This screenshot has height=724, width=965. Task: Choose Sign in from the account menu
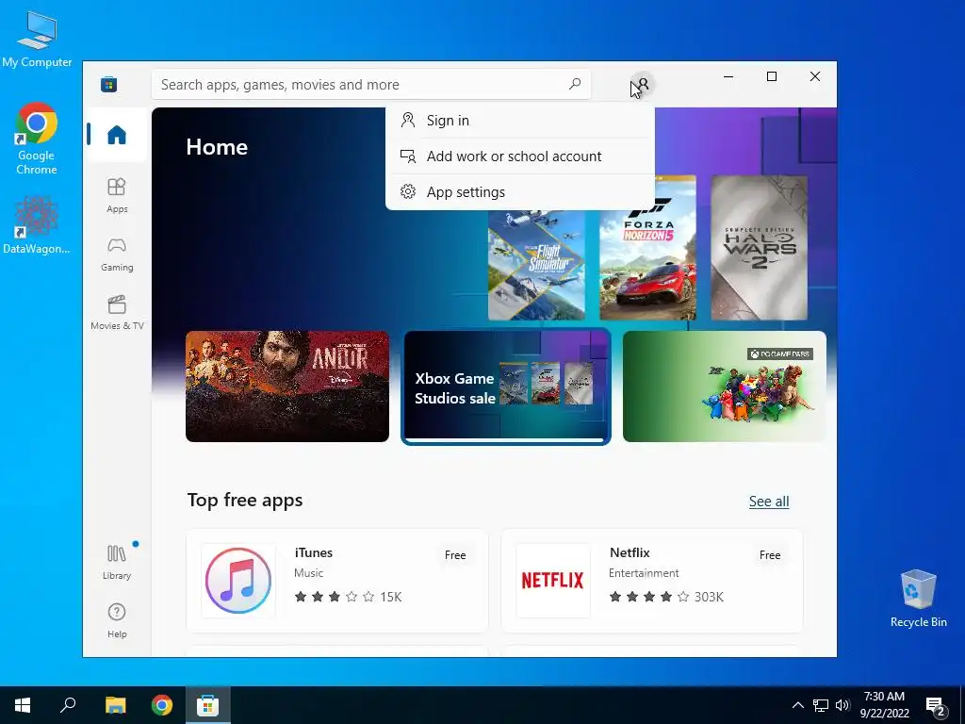[x=520, y=121]
